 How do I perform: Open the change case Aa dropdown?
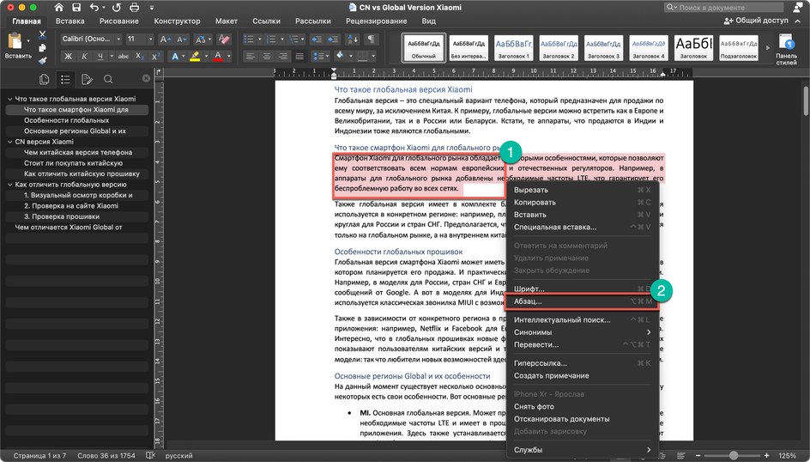click(211, 40)
